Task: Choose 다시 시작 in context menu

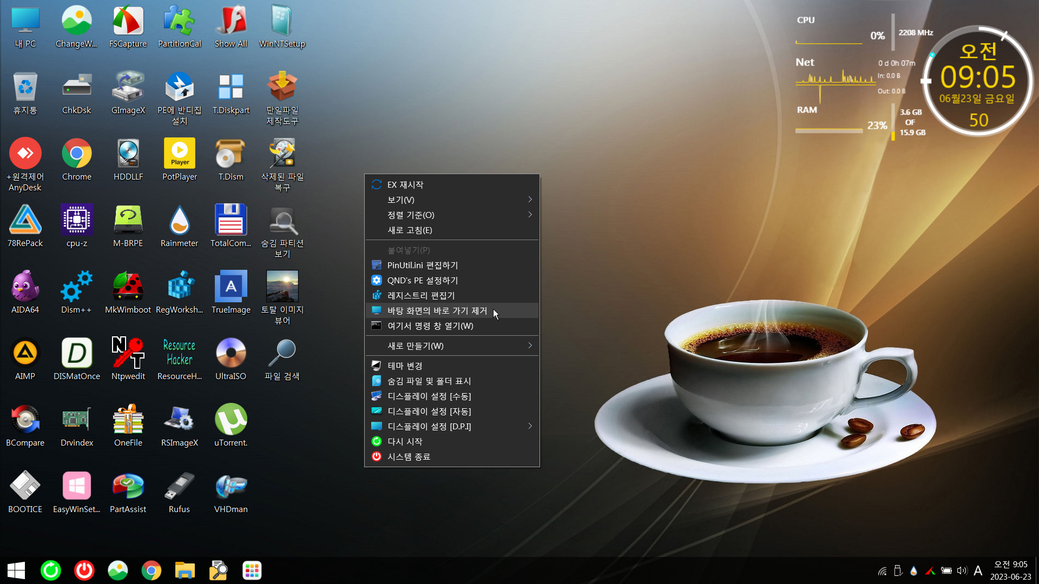Action: pos(452,441)
